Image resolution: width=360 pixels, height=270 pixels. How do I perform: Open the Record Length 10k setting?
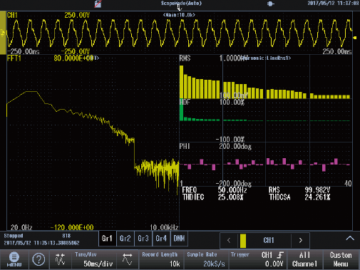pos(161,259)
